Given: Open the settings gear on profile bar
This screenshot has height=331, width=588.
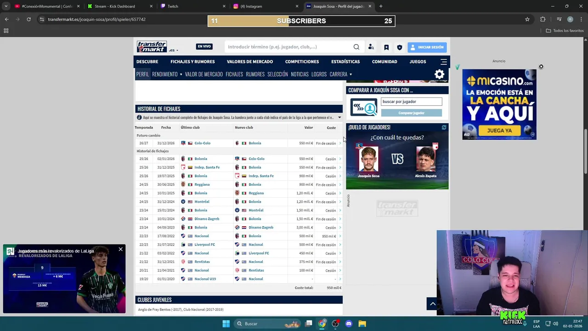Looking at the screenshot, I should pyautogui.click(x=440, y=74).
